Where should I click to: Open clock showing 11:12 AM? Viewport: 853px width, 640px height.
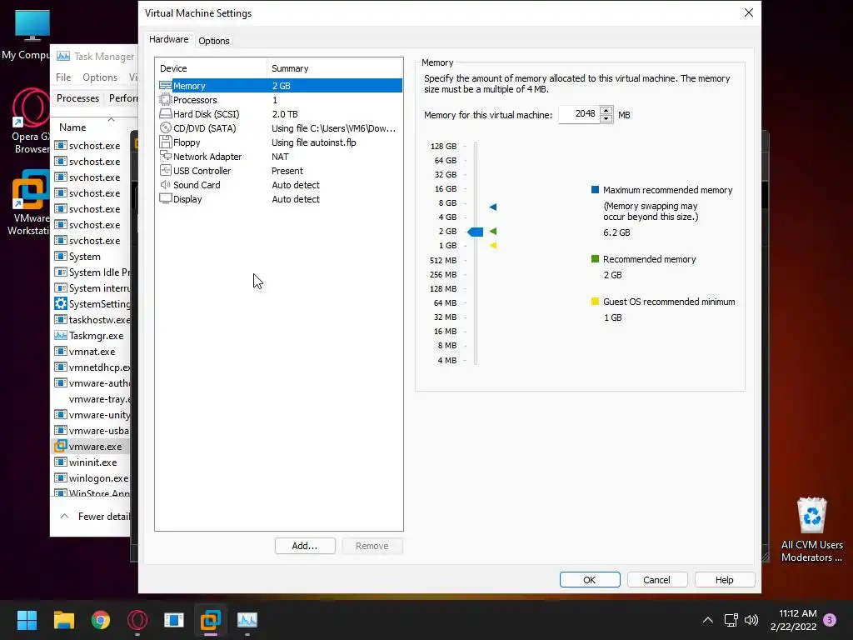797,613
